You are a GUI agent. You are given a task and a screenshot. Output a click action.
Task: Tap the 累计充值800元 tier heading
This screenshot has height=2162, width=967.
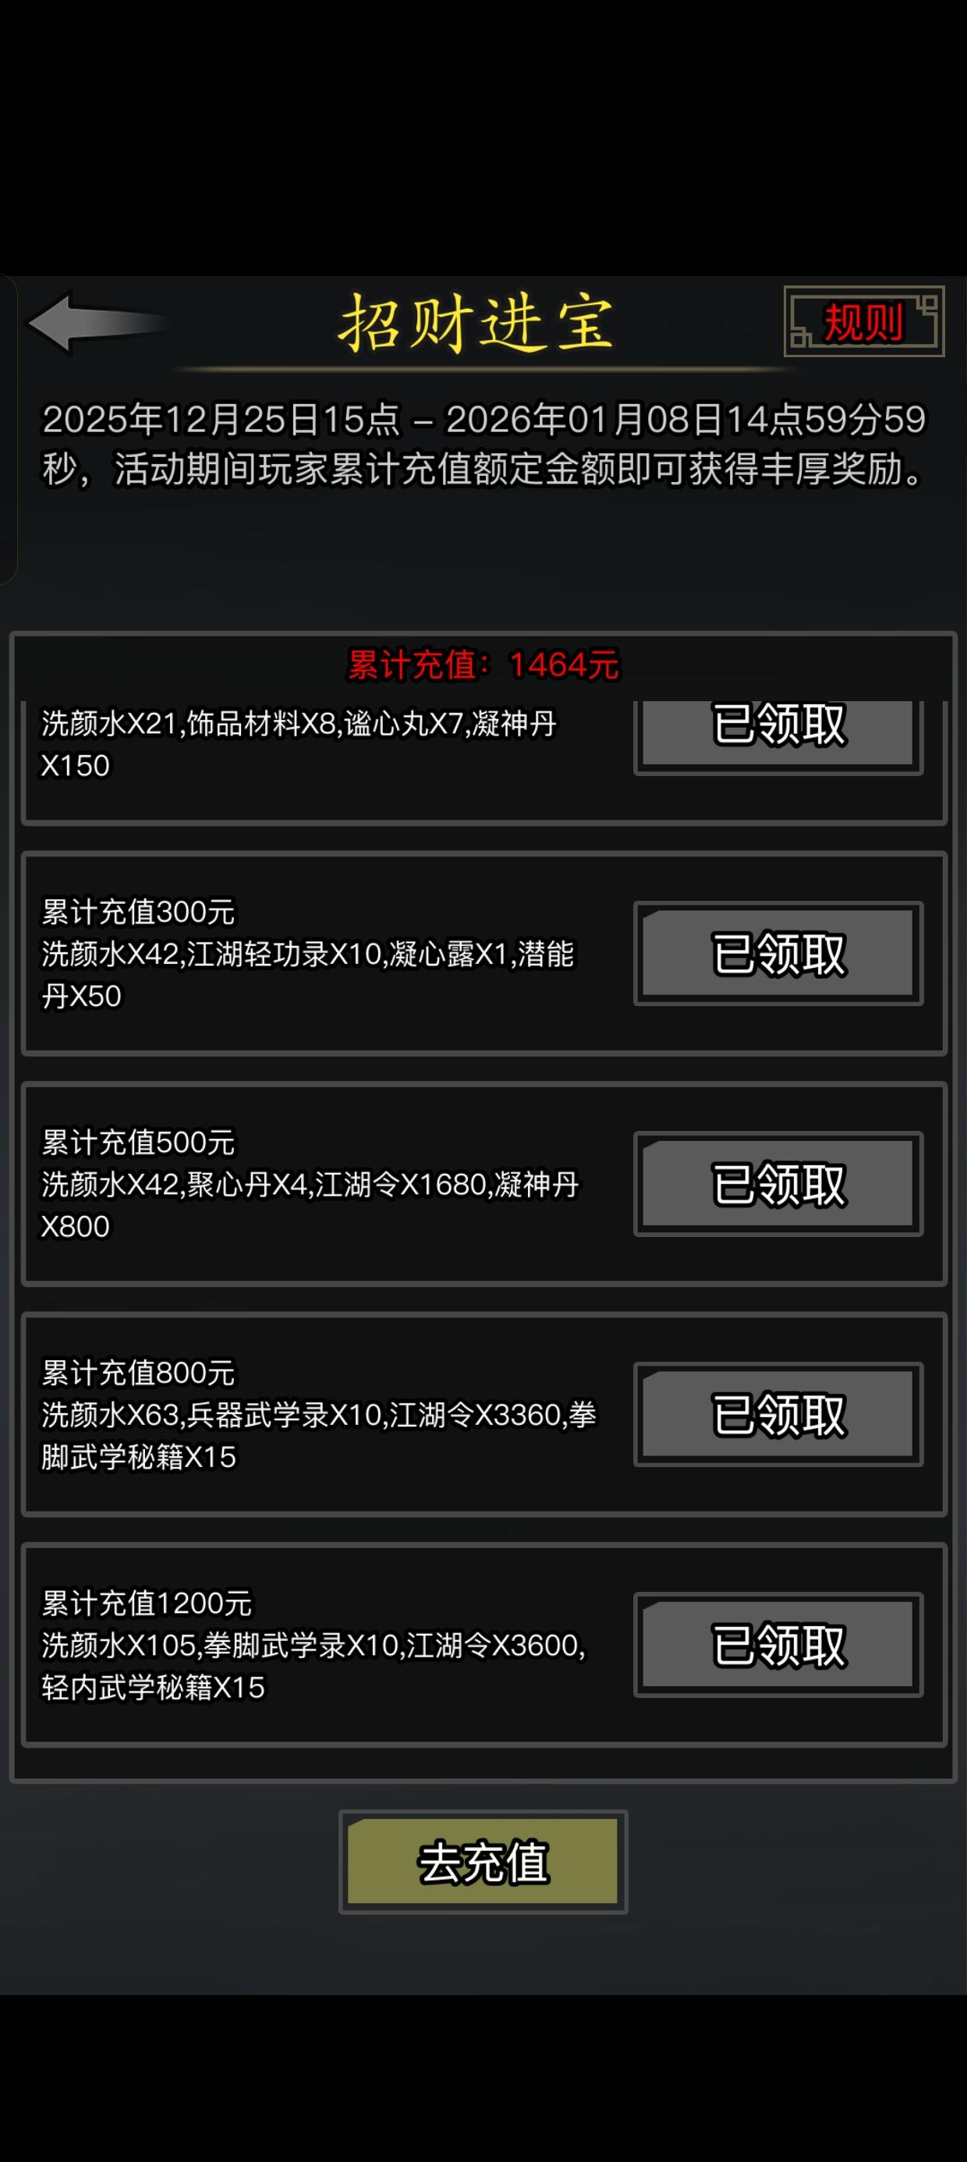coord(139,1373)
